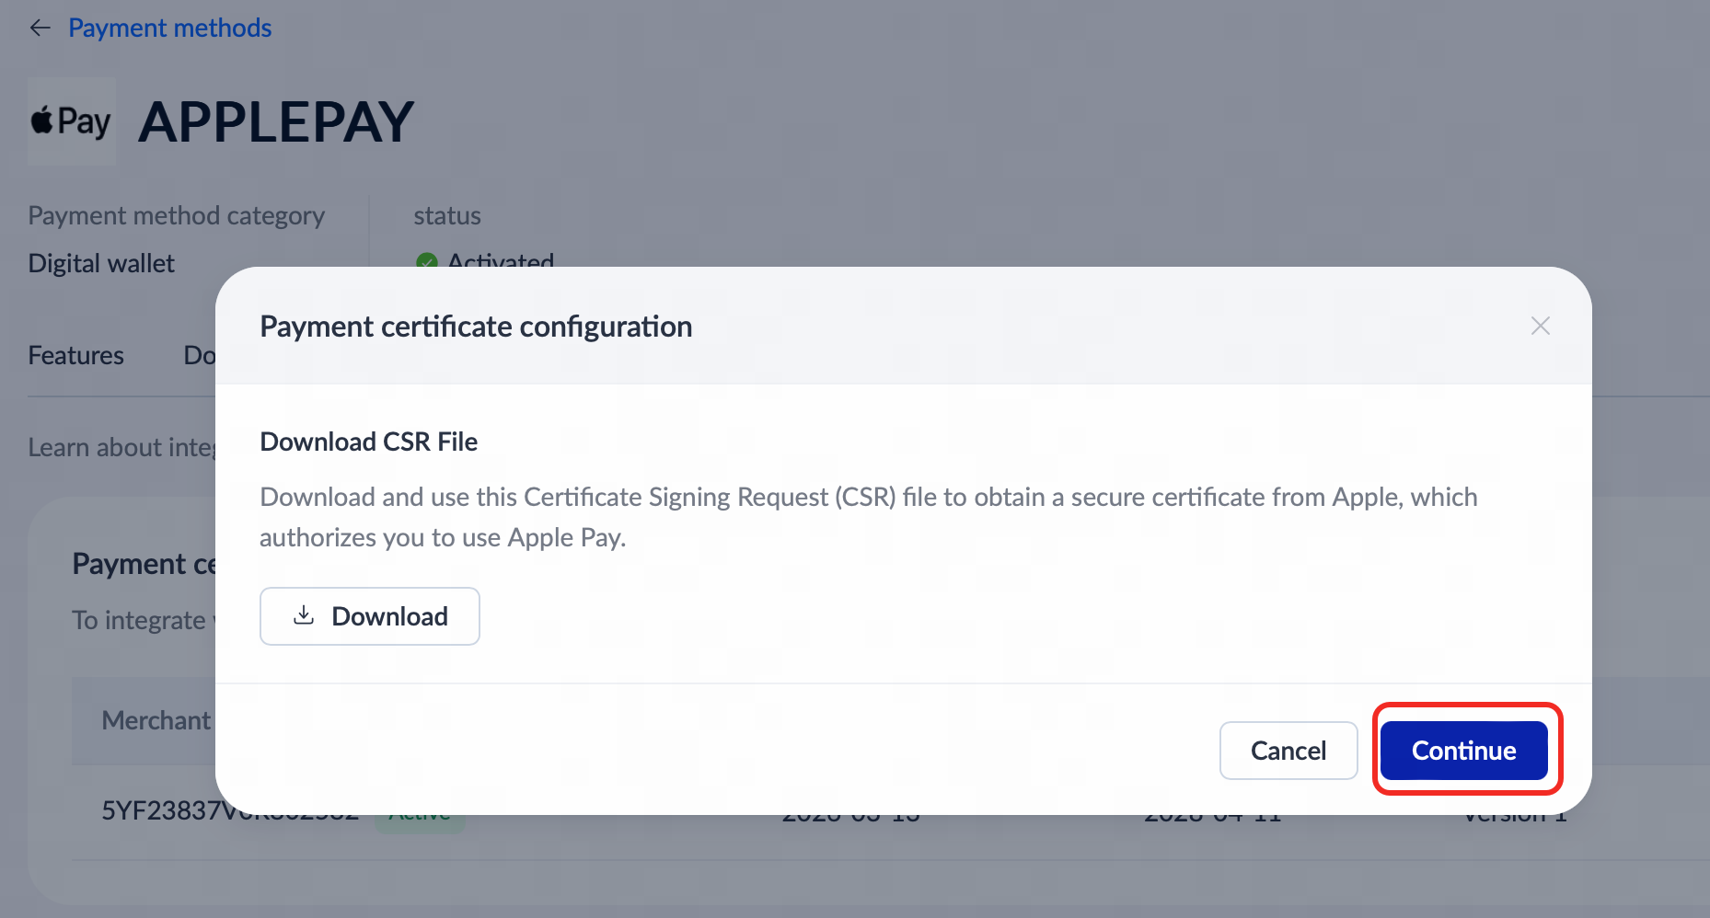
Task: Select the partially hidden tab beside Features
Action: click(x=199, y=356)
